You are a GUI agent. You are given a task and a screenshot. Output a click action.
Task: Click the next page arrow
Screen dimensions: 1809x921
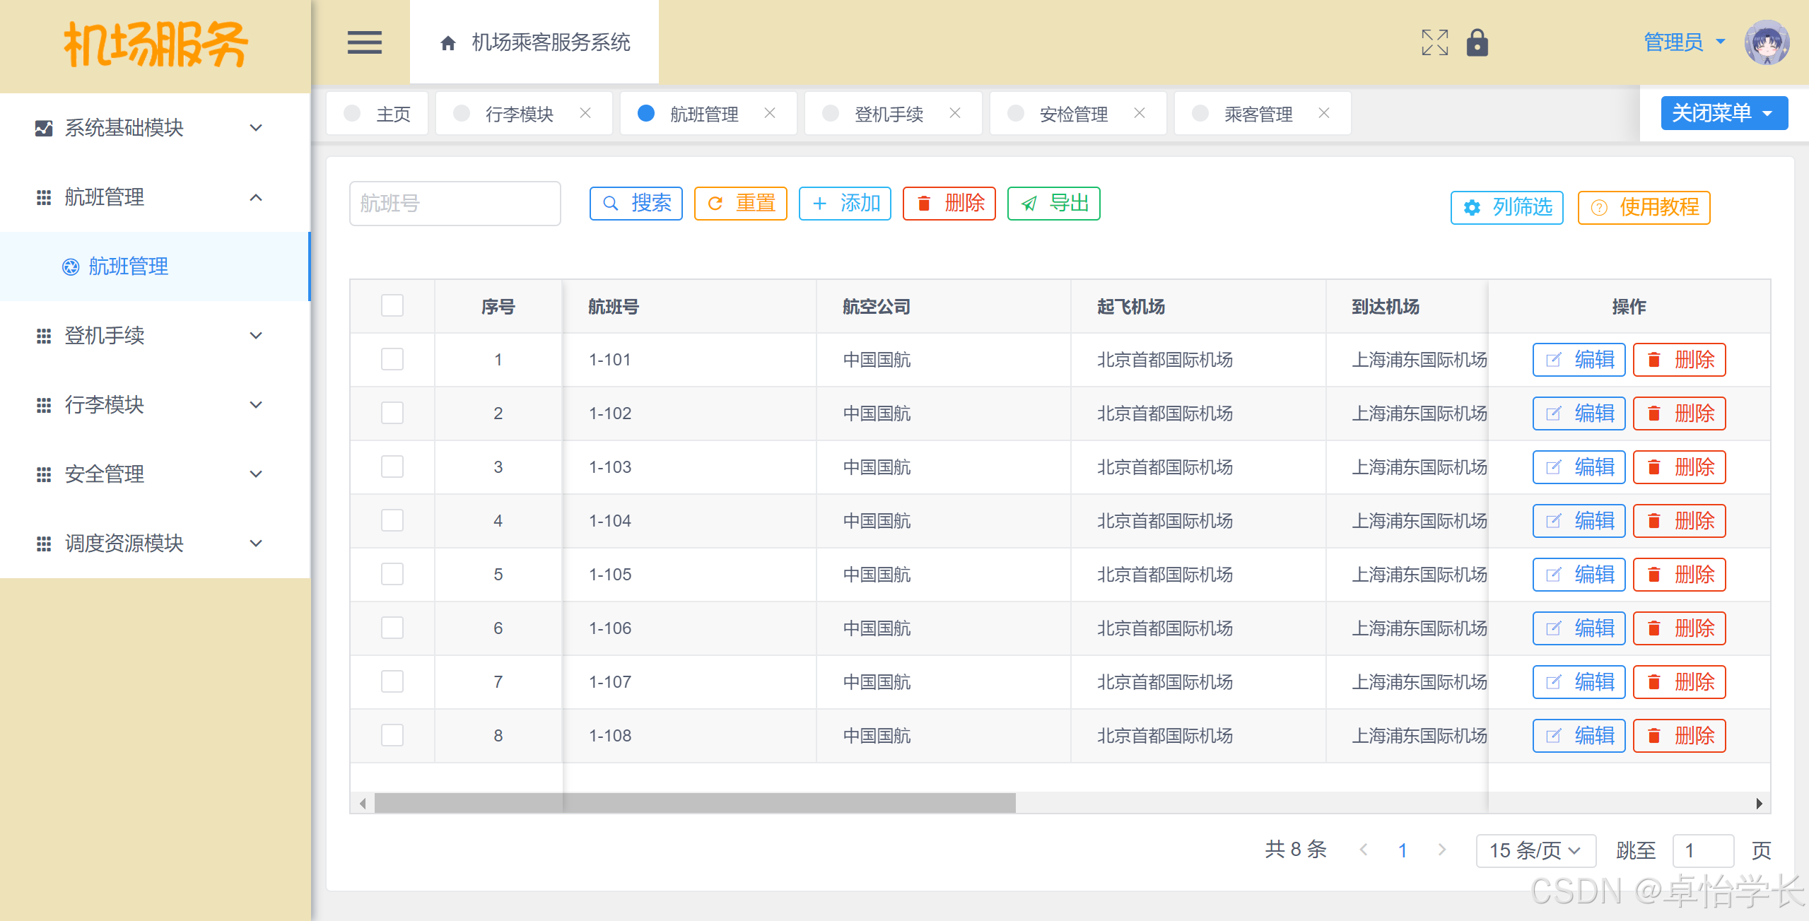tap(1442, 850)
